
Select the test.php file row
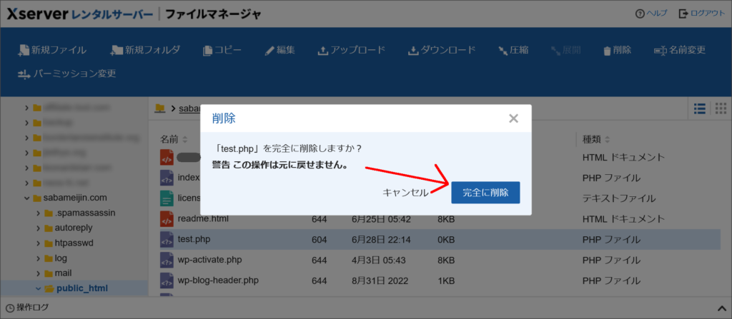(x=440, y=240)
